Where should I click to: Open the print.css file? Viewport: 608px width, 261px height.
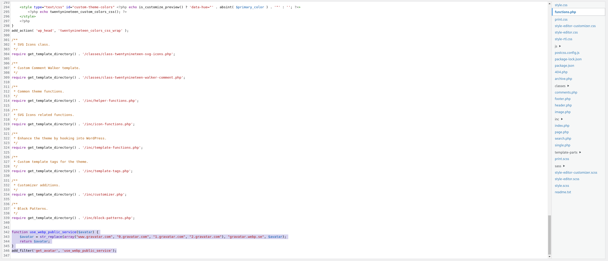[561, 19]
